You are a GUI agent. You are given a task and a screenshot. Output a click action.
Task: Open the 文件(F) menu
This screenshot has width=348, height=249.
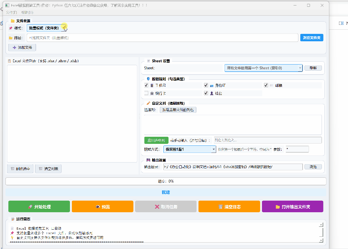pyautogui.click(x=12, y=13)
